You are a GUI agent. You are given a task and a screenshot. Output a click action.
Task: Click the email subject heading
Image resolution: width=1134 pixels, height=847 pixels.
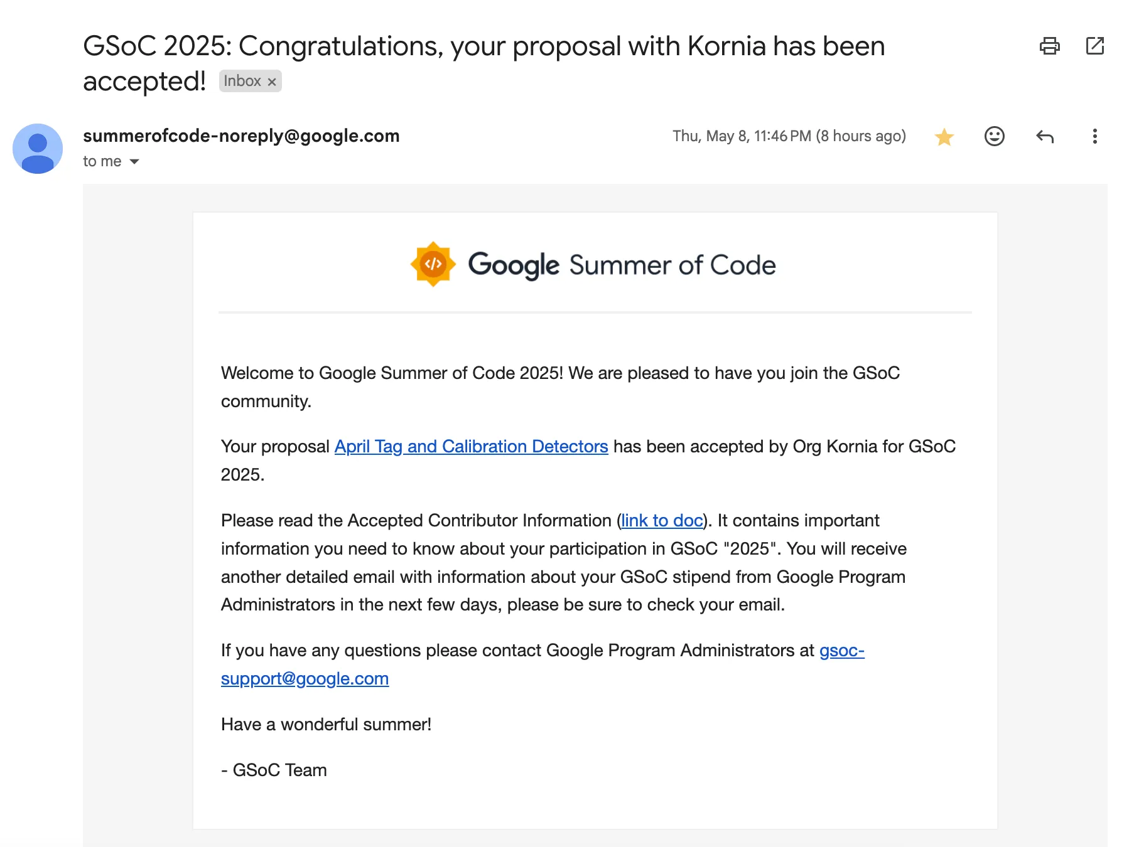(x=483, y=46)
